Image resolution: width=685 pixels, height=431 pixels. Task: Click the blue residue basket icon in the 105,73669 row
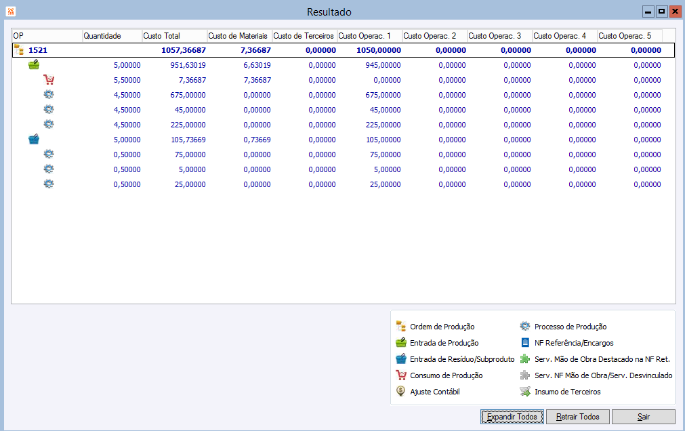click(x=34, y=139)
